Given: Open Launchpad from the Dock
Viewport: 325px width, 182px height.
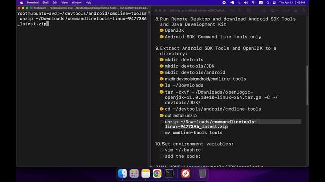Looking at the screenshot, I should [134, 173].
